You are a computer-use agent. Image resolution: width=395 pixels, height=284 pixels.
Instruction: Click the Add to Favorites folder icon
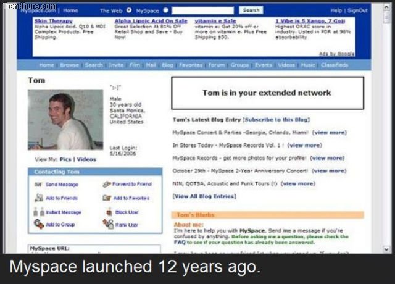pos(107,198)
